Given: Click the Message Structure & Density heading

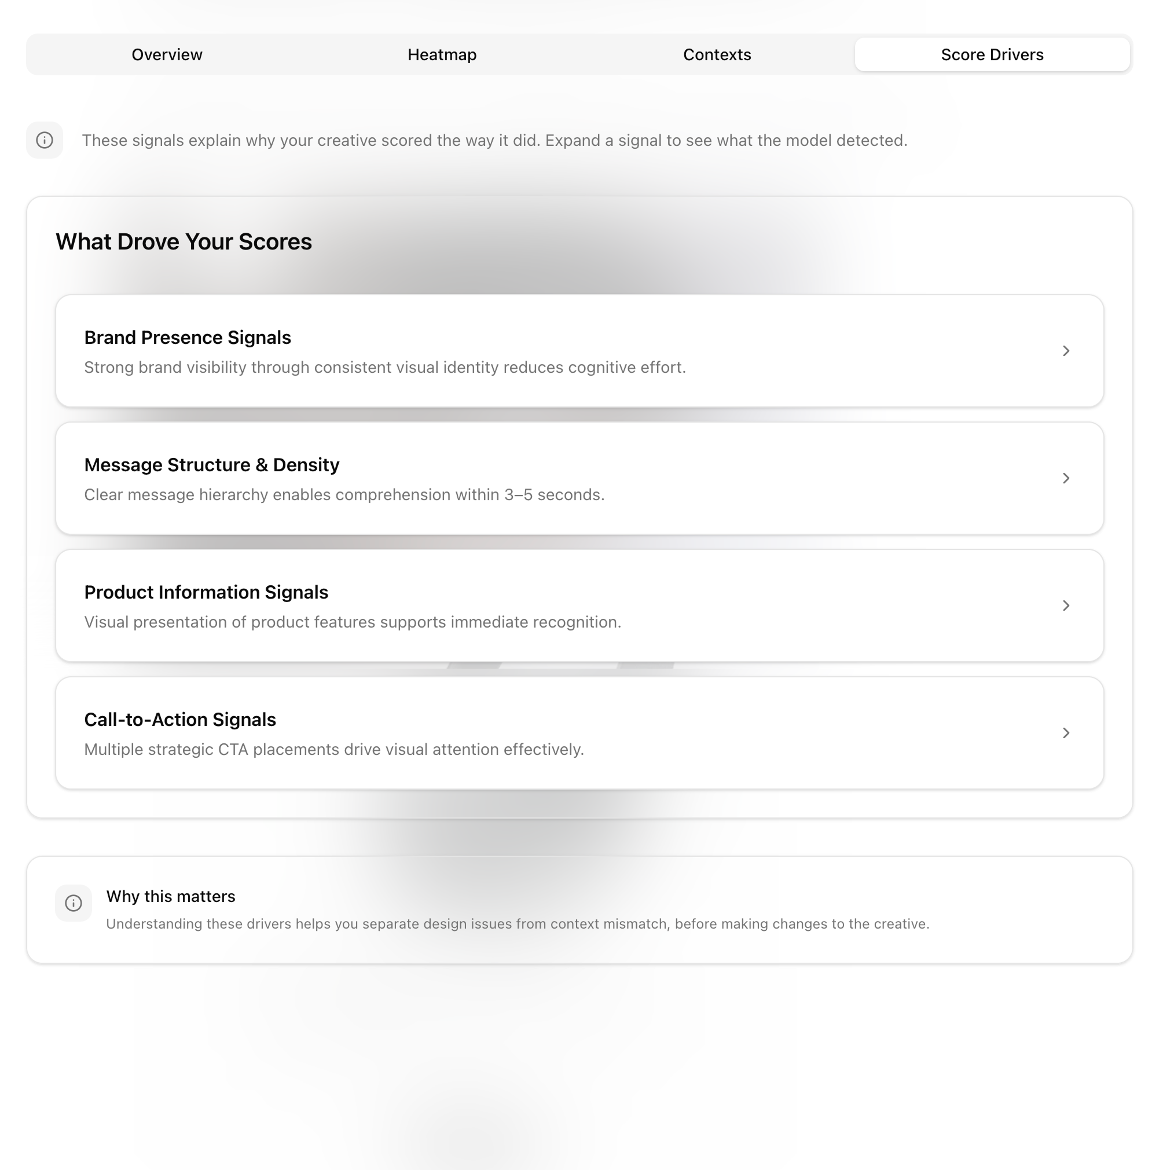Looking at the screenshot, I should 212,464.
